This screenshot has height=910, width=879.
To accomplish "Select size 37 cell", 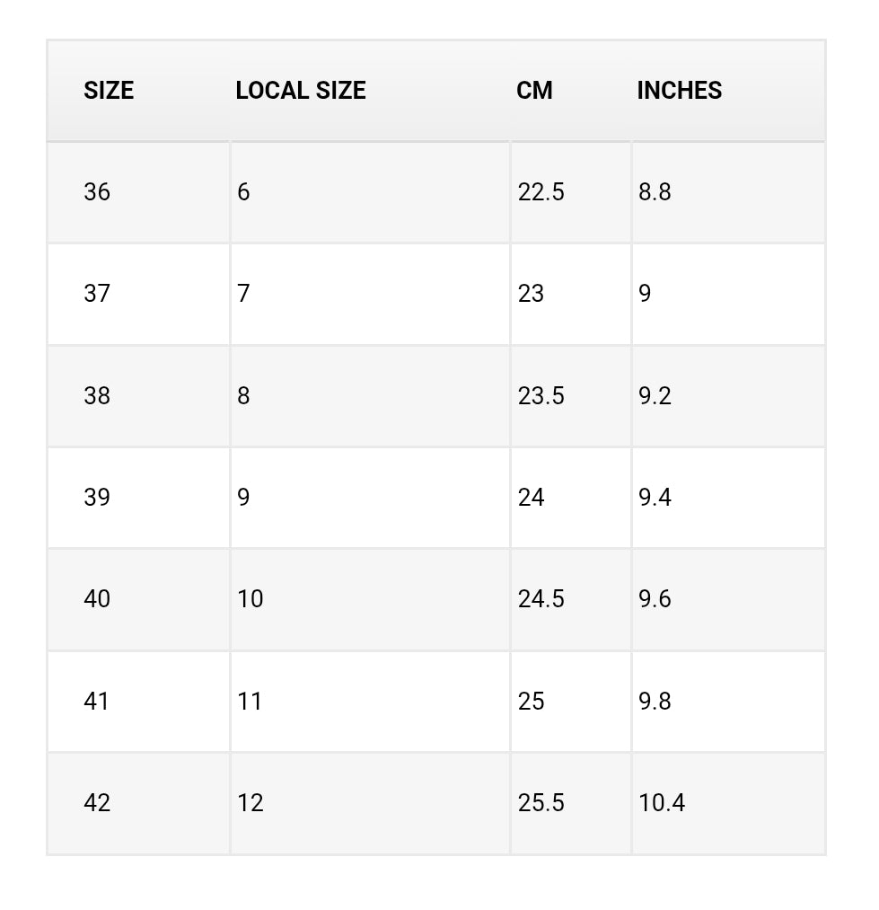I will tap(97, 294).
